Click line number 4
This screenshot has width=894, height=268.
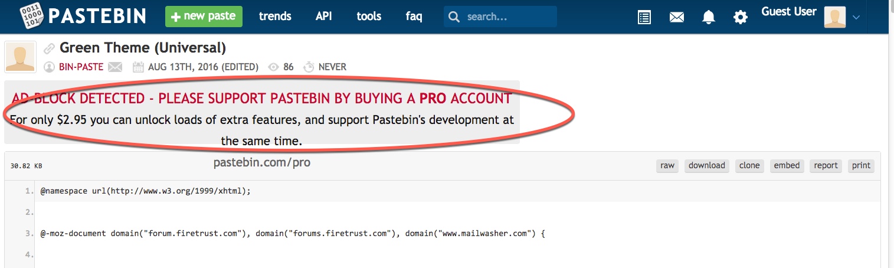point(29,255)
